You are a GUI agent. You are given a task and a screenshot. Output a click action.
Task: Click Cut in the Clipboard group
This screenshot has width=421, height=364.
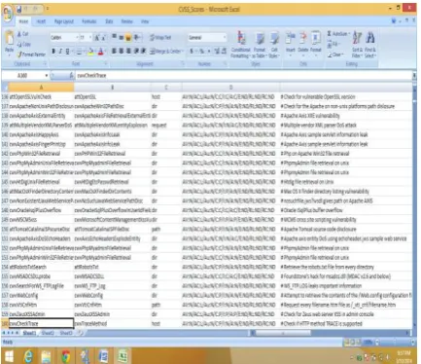click(22, 34)
